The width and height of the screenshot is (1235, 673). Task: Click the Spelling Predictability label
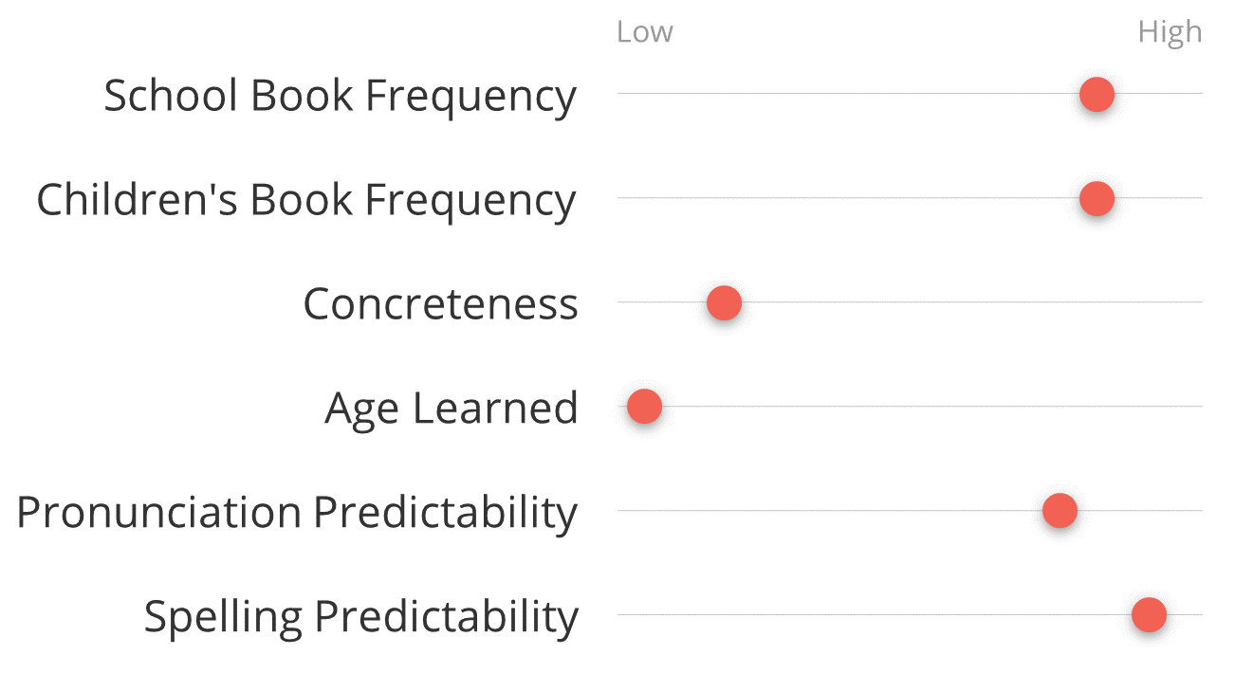tap(360, 617)
